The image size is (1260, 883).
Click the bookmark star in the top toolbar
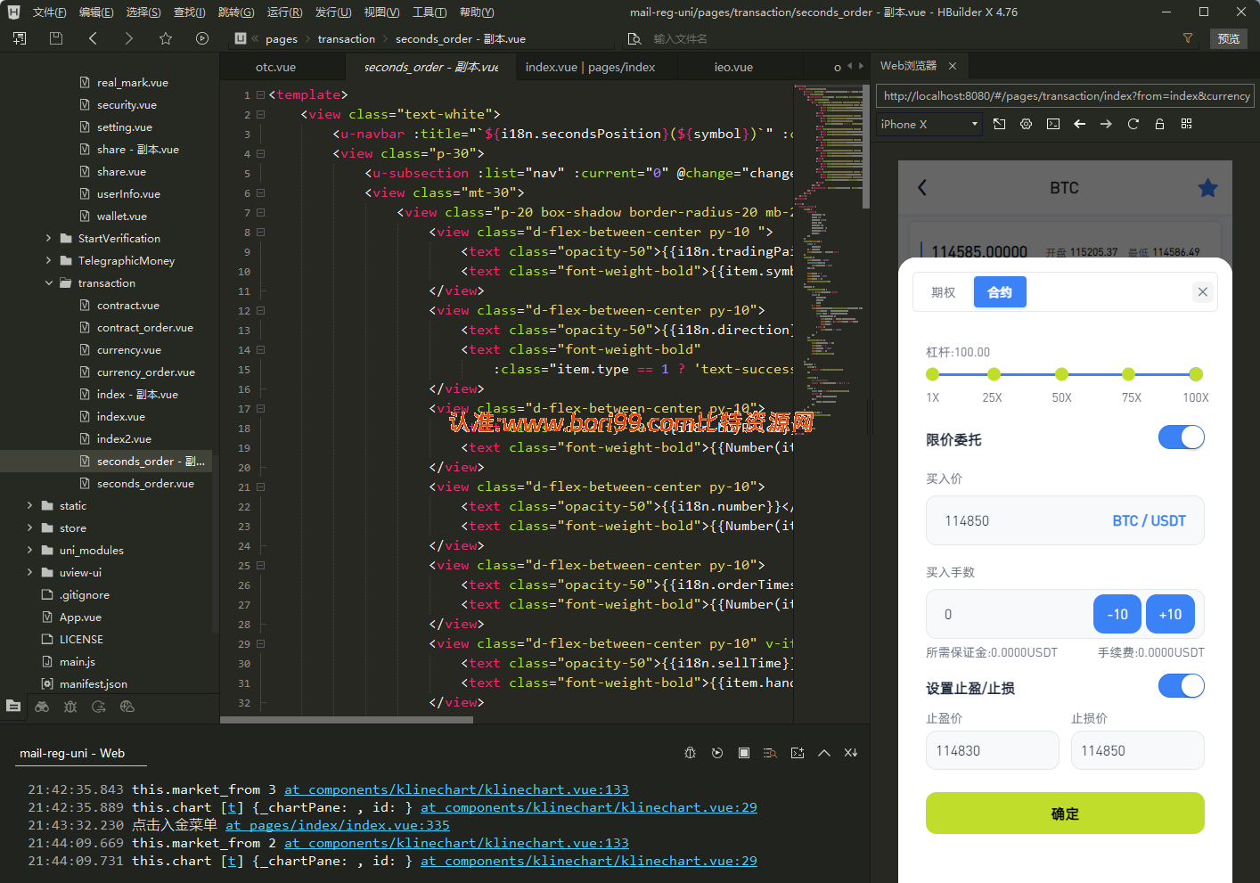pyautogui.click(x=165, y=38)
